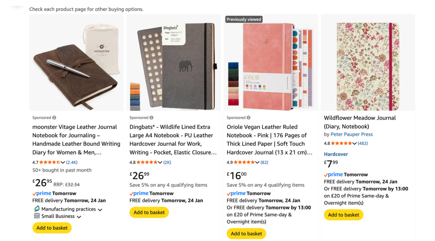This screenshot has width=435, height=241.
Task: Add the Dingbats A4 notebook to basket
Action: tap(149, 212)
